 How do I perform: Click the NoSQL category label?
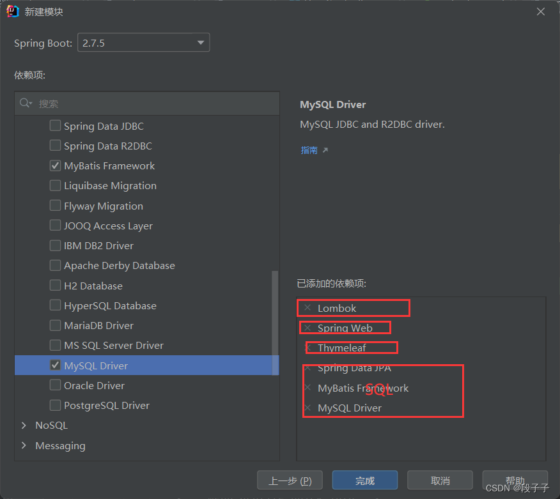click(51, 426)
